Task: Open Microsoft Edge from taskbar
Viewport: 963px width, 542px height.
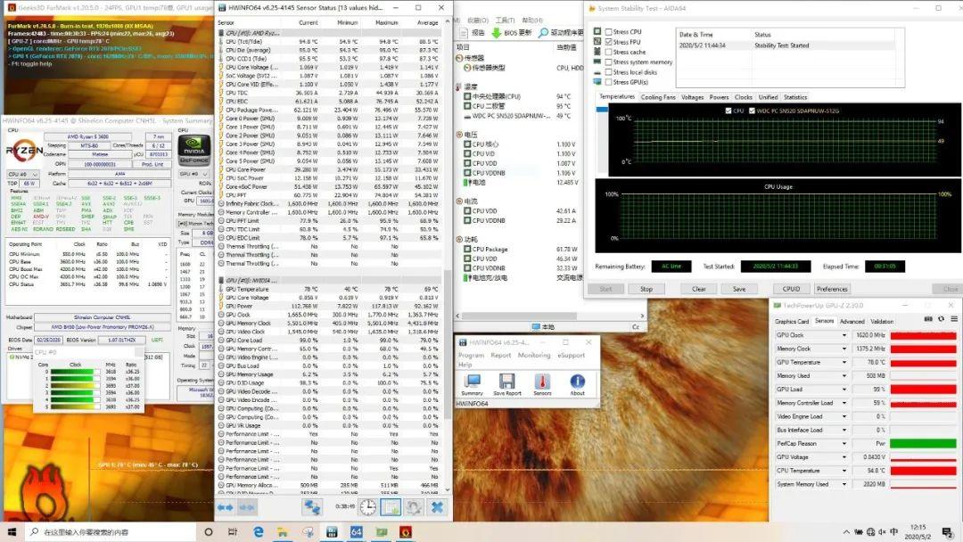Action: [x=259, y=532]
